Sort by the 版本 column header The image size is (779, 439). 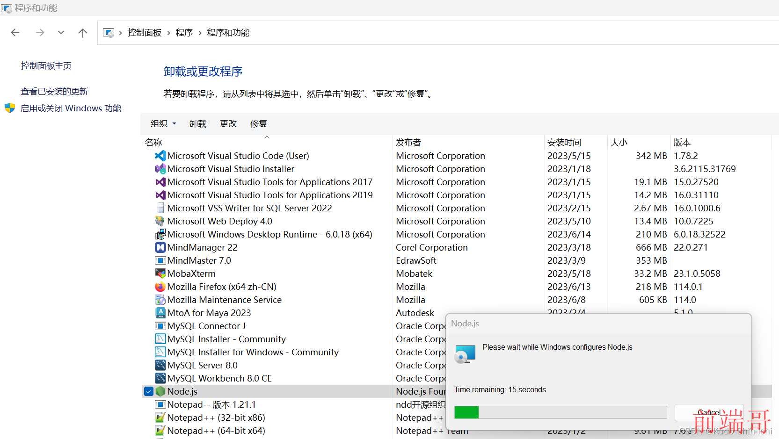[721, 142]
